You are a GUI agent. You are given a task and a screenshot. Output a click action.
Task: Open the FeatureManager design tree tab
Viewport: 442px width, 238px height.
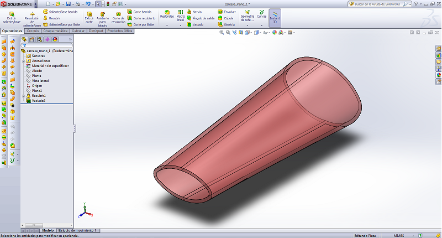pos(24,39)
